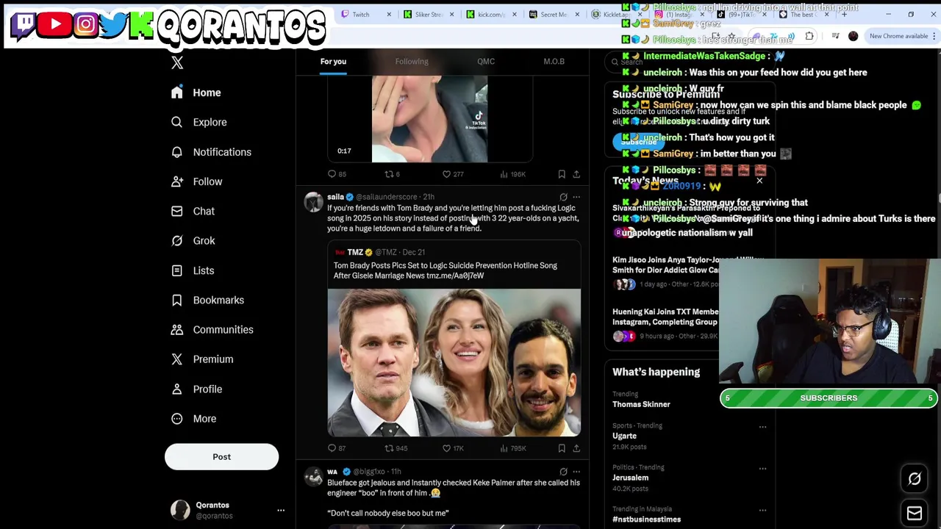The width and height of the screenshot is (941, 529).
Task: Click the X logo above the sidebar
Action: click(x=177, y=63)
